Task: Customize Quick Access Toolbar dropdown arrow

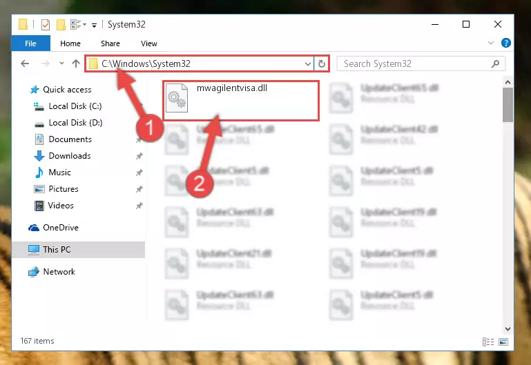Action: (x=94, y=25)
